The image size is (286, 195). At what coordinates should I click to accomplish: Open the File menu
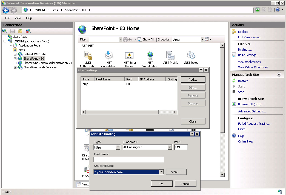click(7, 18)
